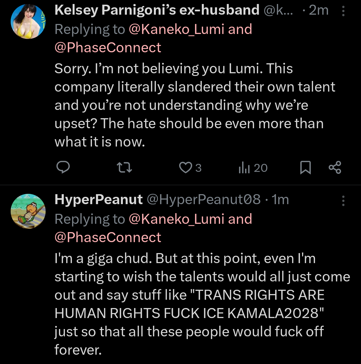
Task: Open the yellow bikini profile picture
Action: coord(28,22)
